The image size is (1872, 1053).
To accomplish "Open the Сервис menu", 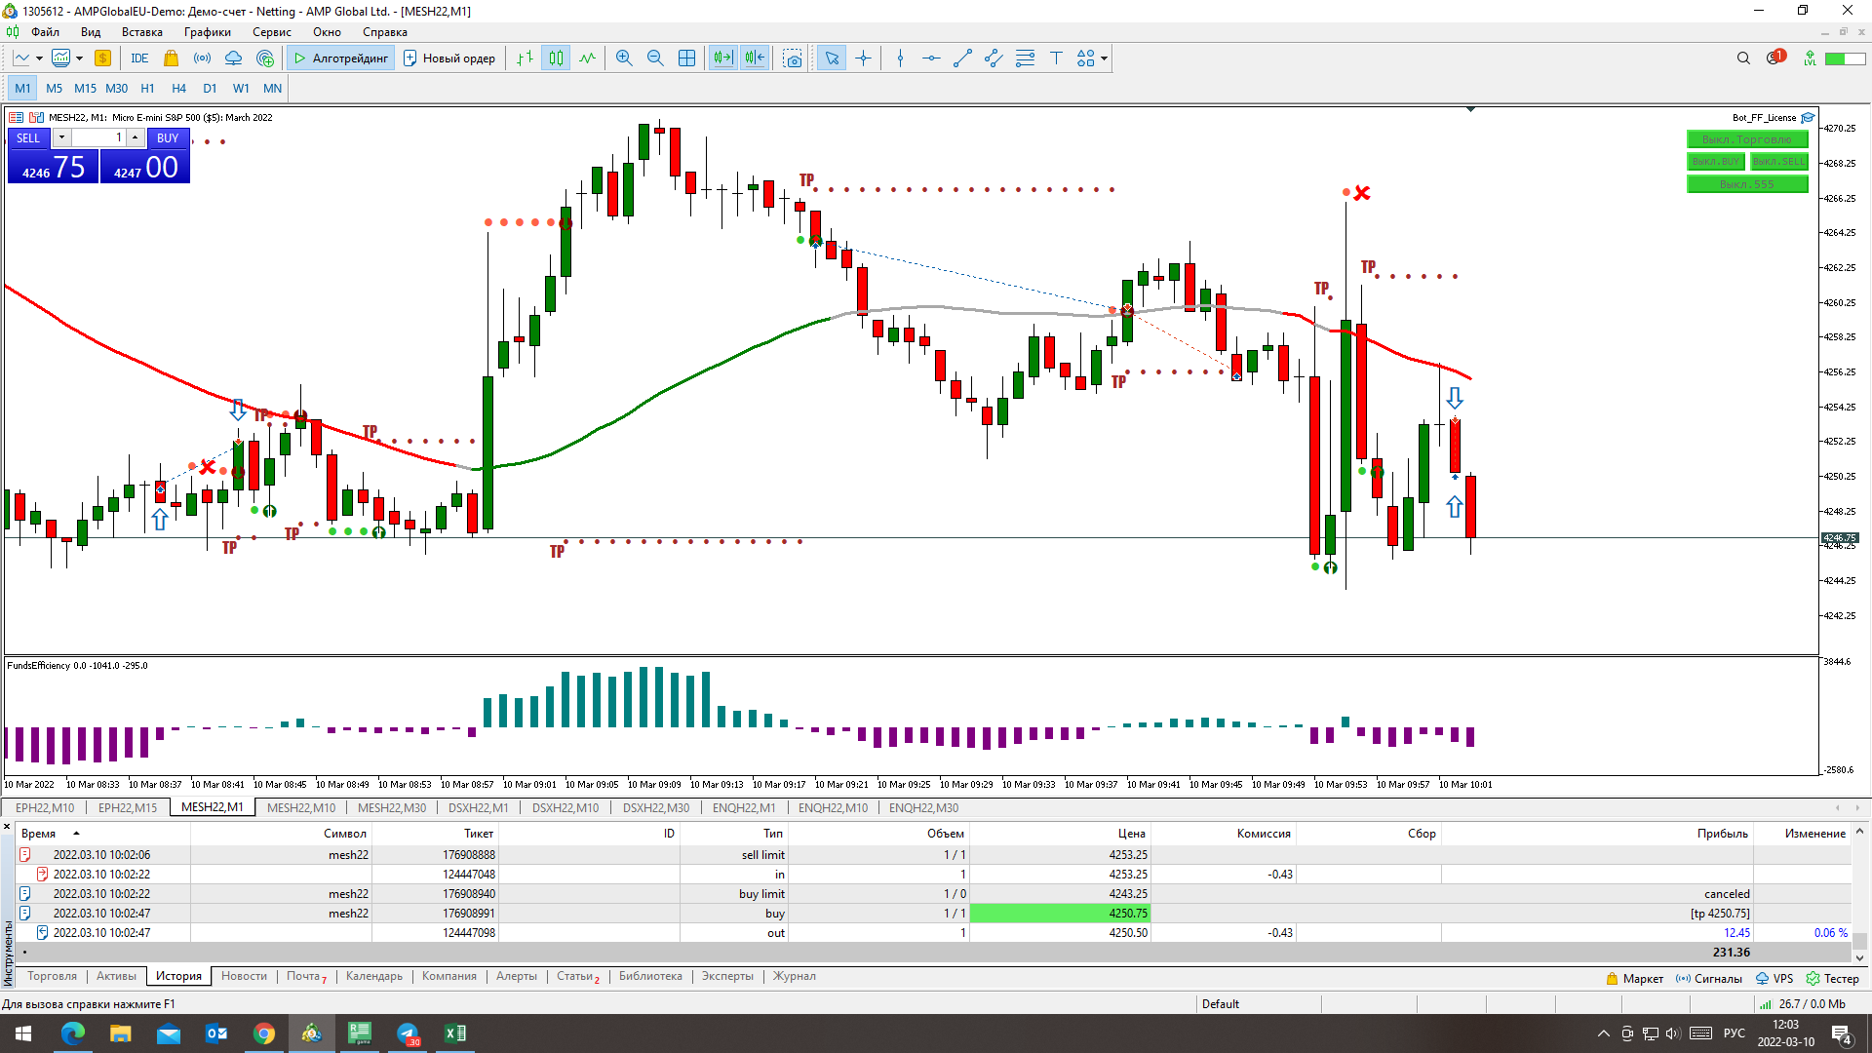I will [x=271, y=32].
